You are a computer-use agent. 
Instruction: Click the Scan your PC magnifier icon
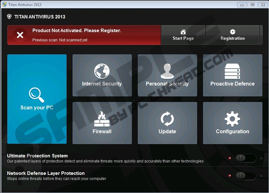click(x=37, y=95)
